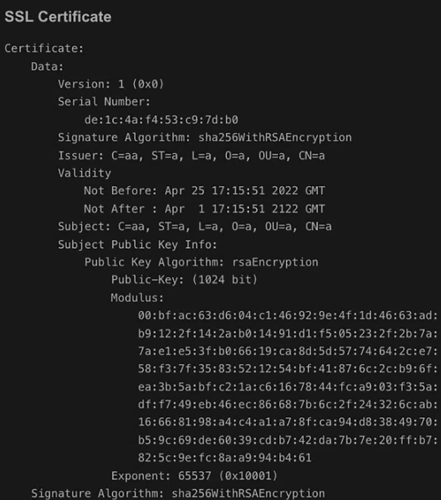Click the modulus row starting with 00:bf:ac
The width and height of the screenshot is (441, 500).
[x=288, y=316]
